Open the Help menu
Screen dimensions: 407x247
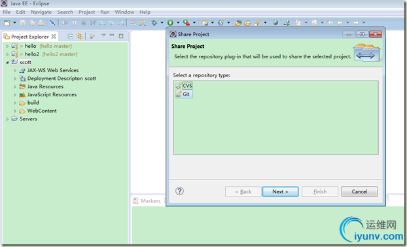click(145, 12)
